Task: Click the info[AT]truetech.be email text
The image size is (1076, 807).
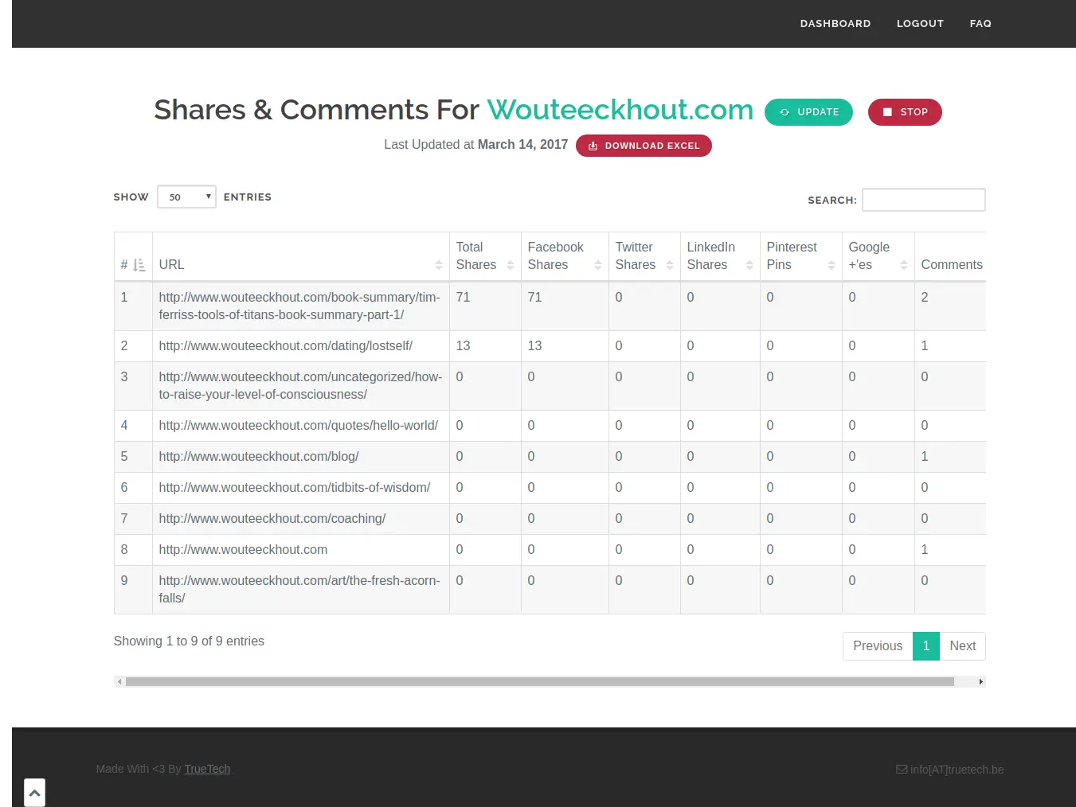Action: [957, 770]
